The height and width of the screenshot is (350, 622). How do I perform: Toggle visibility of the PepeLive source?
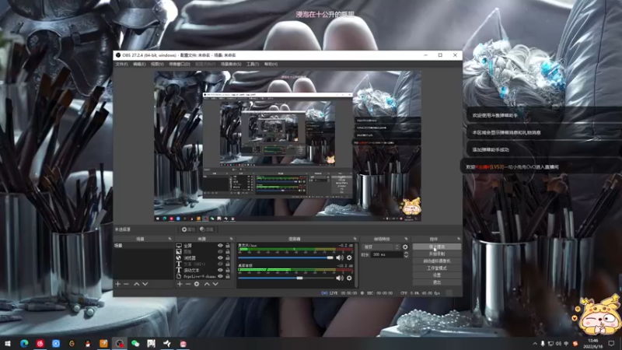pos(220,276)
